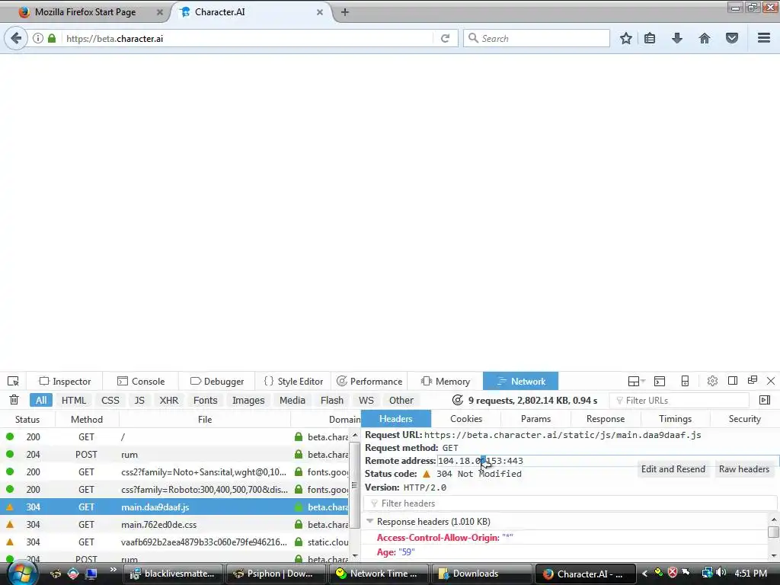Select the css2?family=Noto+Sans request row
This screenshot has width=780, height=585.
[175, 472]
